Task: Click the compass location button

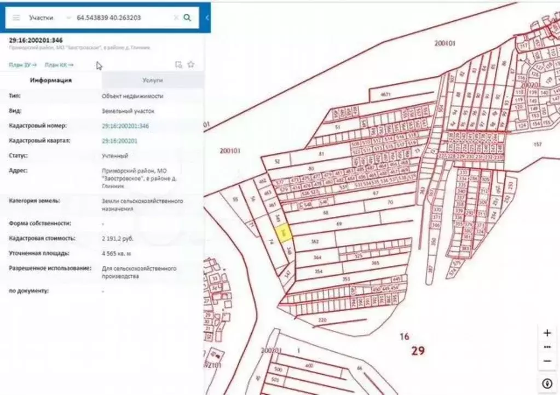Action: [547, 382]
